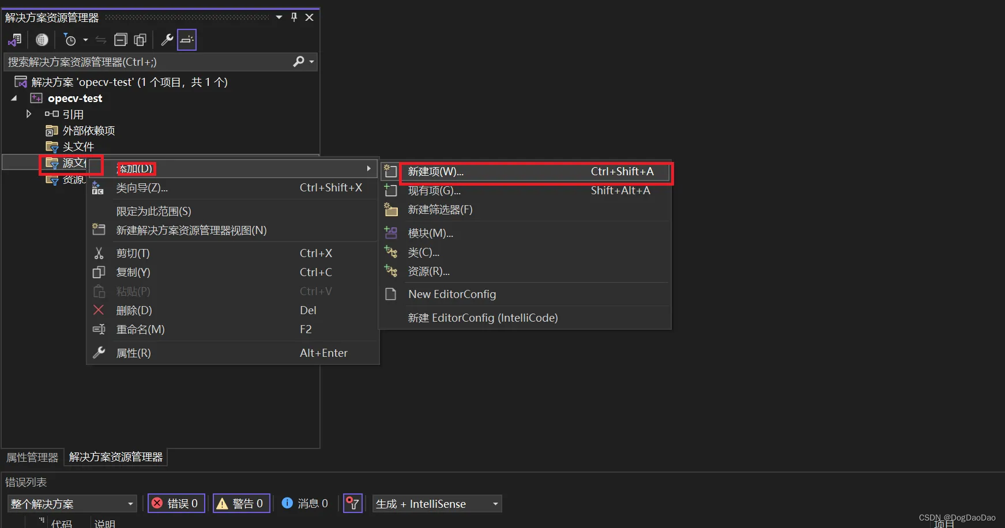
Task: Choose 新建筛选器(F) in the submenu
Action: click(x=526, y=210)
